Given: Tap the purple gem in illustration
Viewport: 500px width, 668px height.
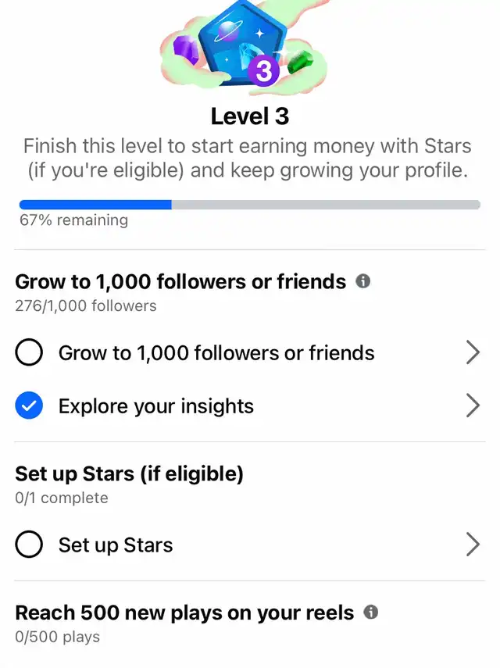Looking at the screenshot, I should [187, 50].
